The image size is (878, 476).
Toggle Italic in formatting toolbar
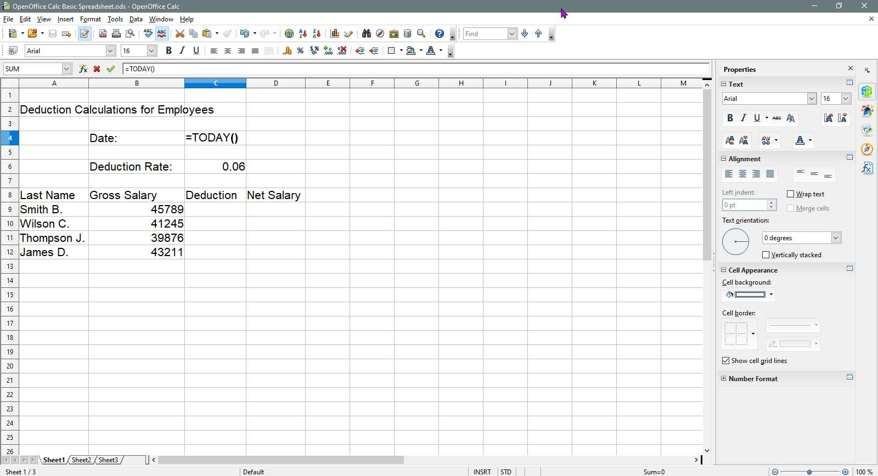182,50
